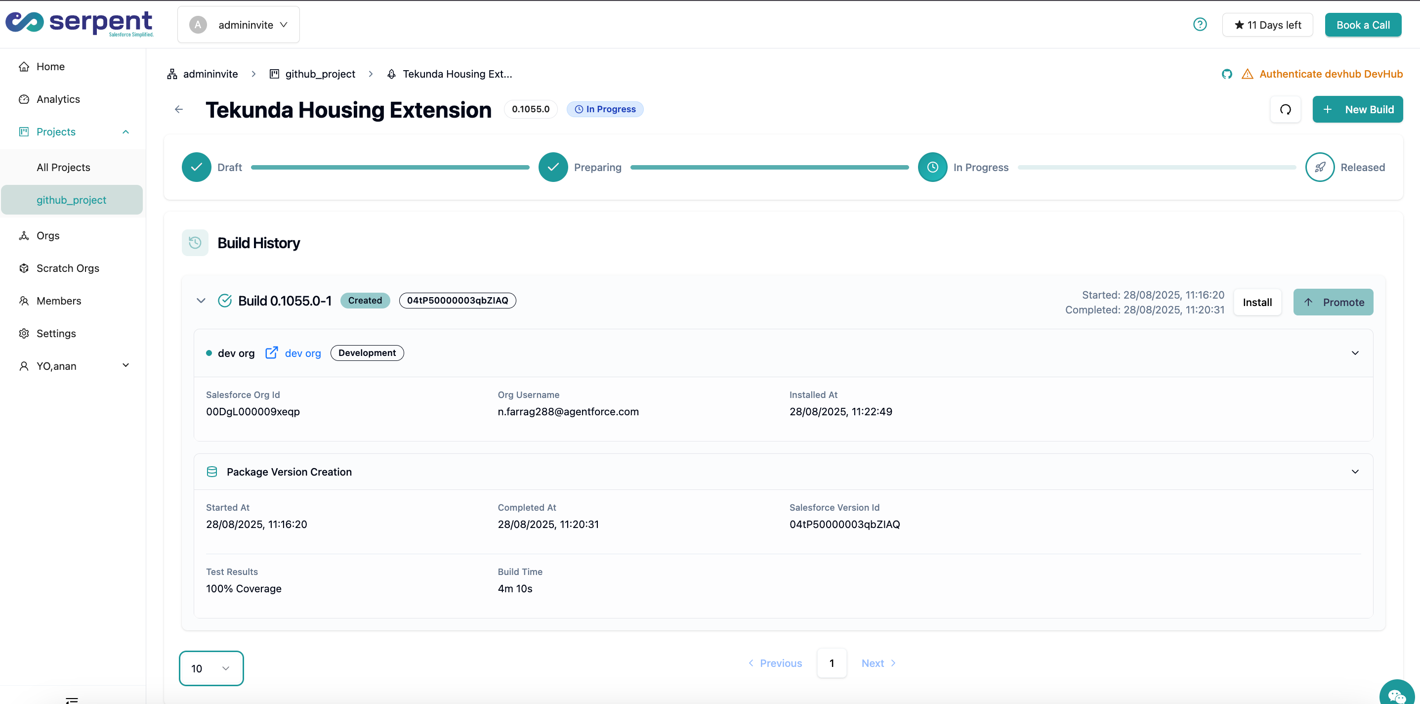Start a New Build

(x=1357, y=109)
